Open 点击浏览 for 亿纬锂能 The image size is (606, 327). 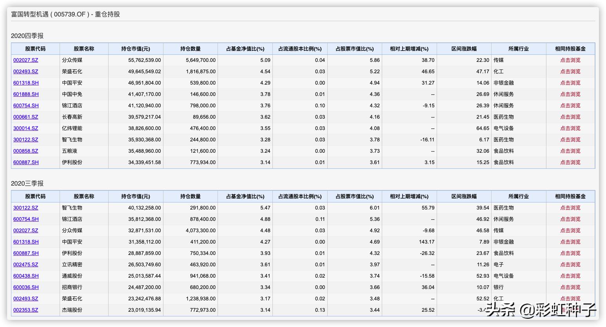(x=570, y=128)
